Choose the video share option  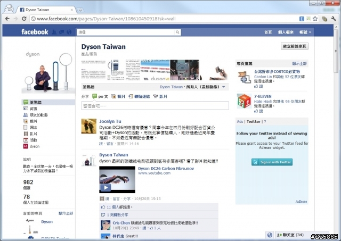[160, 96]
